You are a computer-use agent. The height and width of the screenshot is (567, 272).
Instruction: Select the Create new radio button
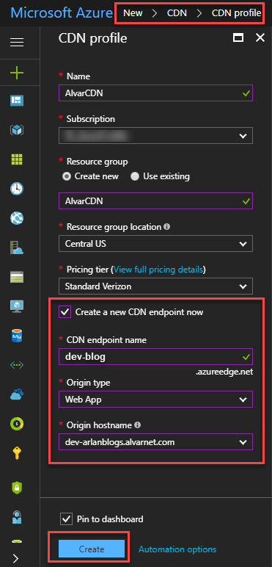pyautogui.click(x=67, y=176)
